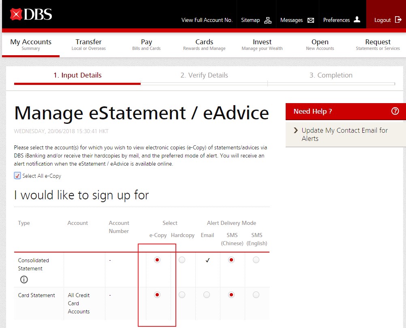Click Consolidated Statement info icon
Viewport: 406px width, 328px height.
click(24, 279)
